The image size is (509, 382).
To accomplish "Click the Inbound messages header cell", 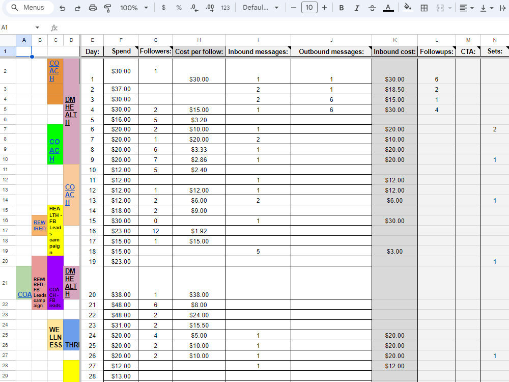I will [x=258, y=51].
